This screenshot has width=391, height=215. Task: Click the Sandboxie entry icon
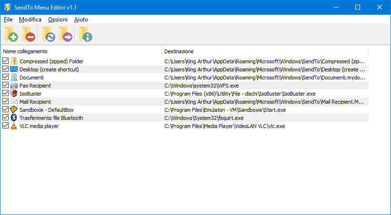14,110
